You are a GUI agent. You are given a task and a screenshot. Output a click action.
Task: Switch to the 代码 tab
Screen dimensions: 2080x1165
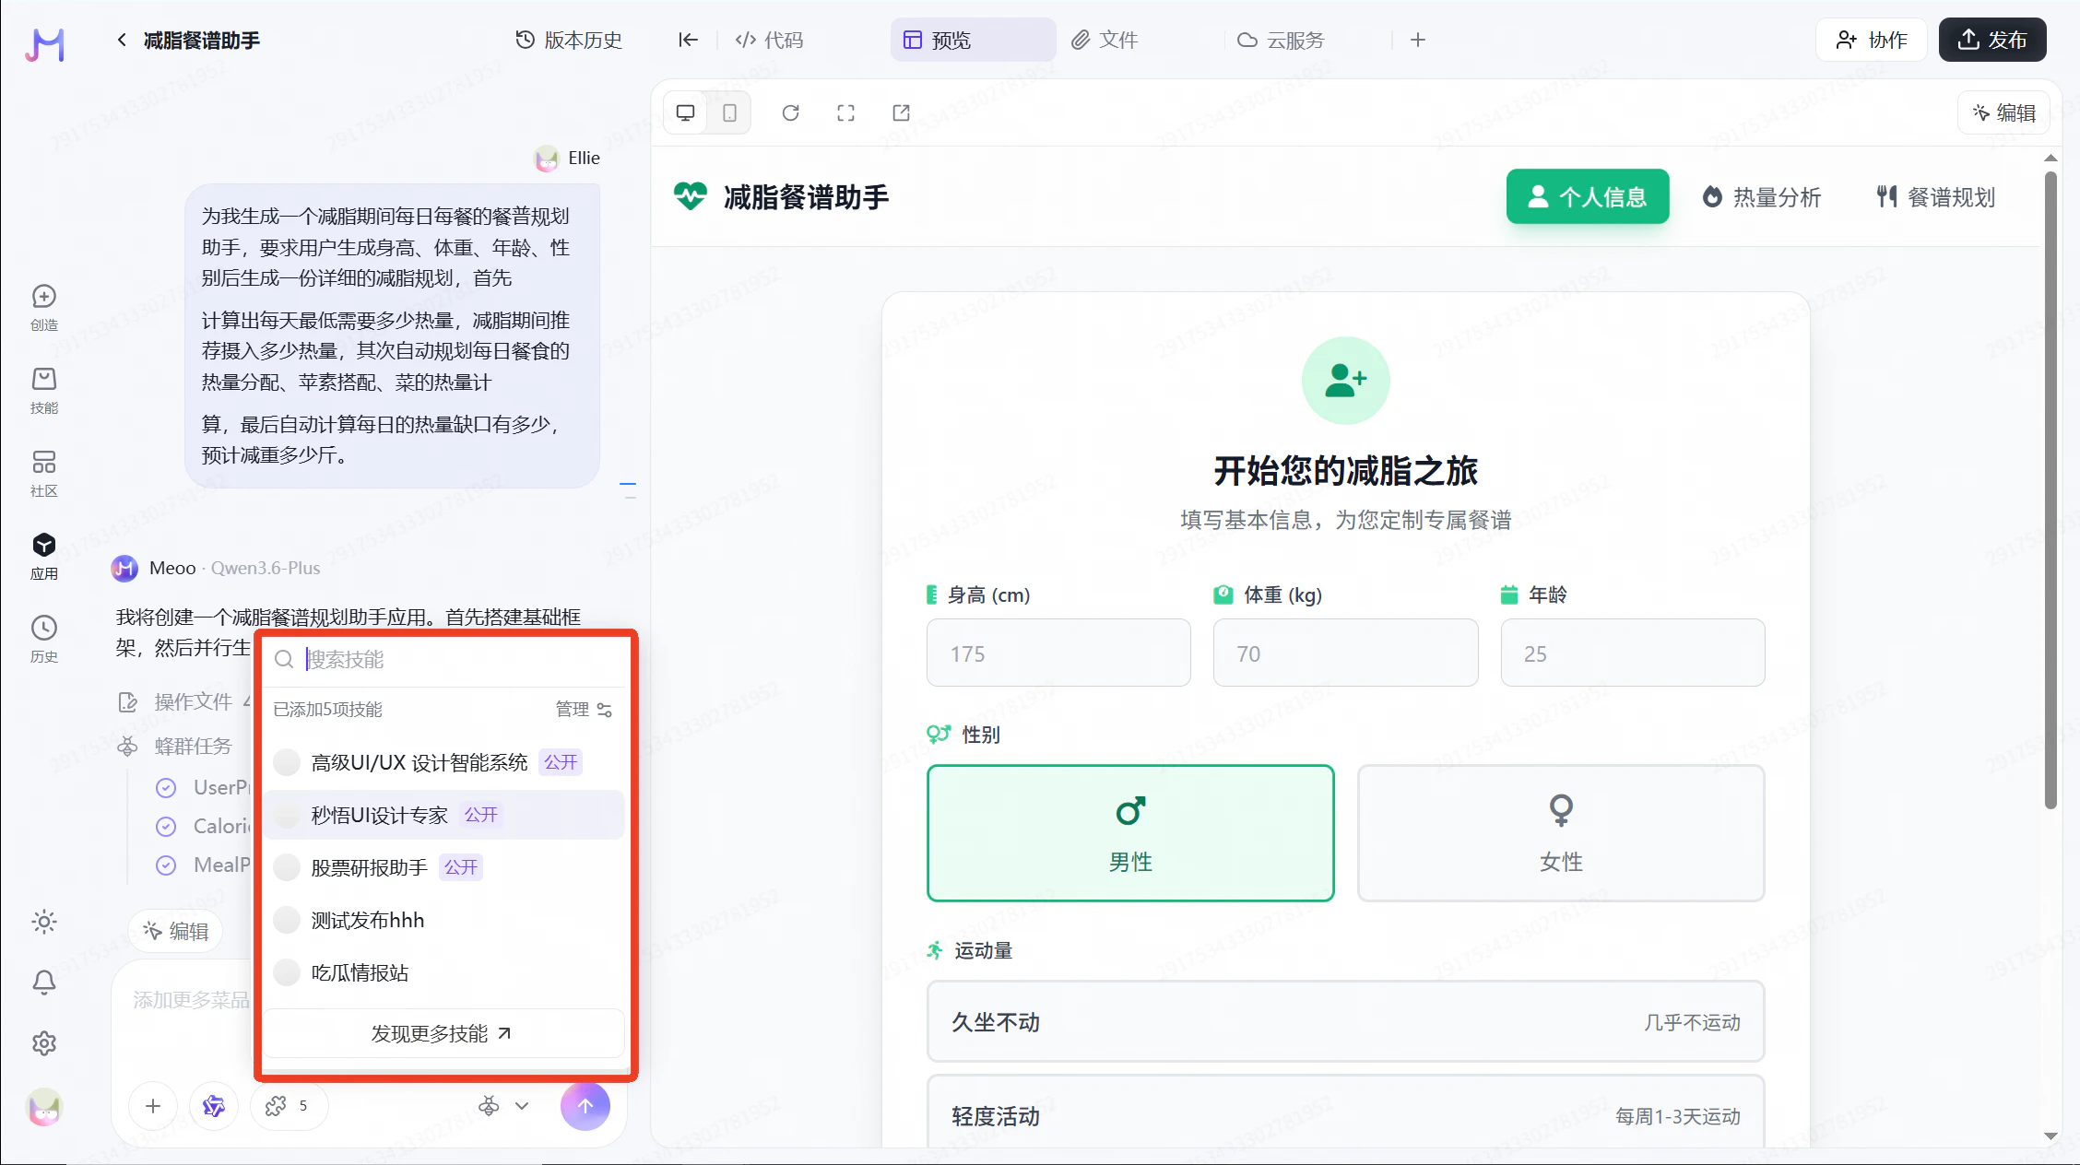(x=770, y=40)
